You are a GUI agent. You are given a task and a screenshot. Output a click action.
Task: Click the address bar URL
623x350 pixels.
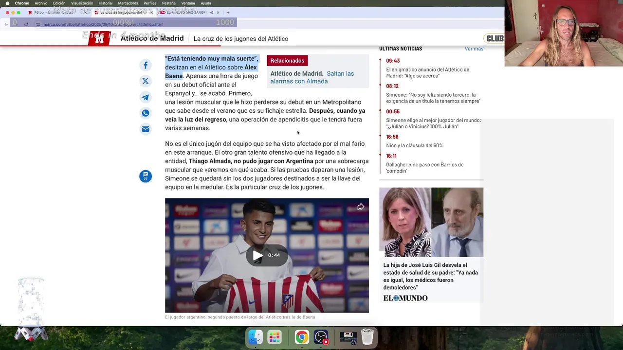point(103,24)
